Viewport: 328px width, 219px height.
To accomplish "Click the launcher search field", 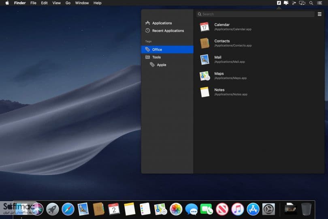I will tap(255, 14).
